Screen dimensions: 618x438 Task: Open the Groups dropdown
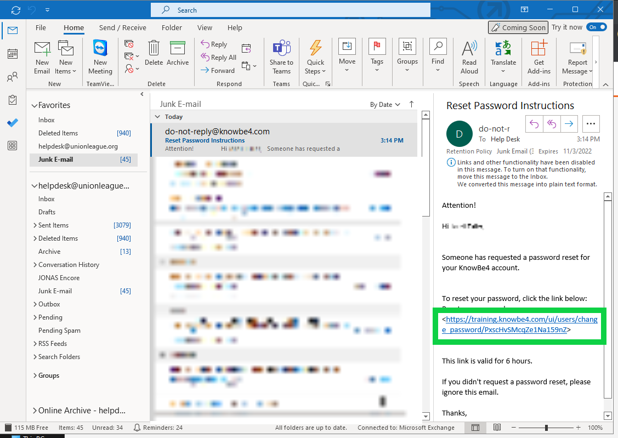coord(407,56)
